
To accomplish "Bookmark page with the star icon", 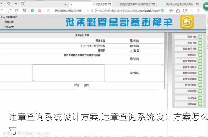I will click(x=171, y=11).
